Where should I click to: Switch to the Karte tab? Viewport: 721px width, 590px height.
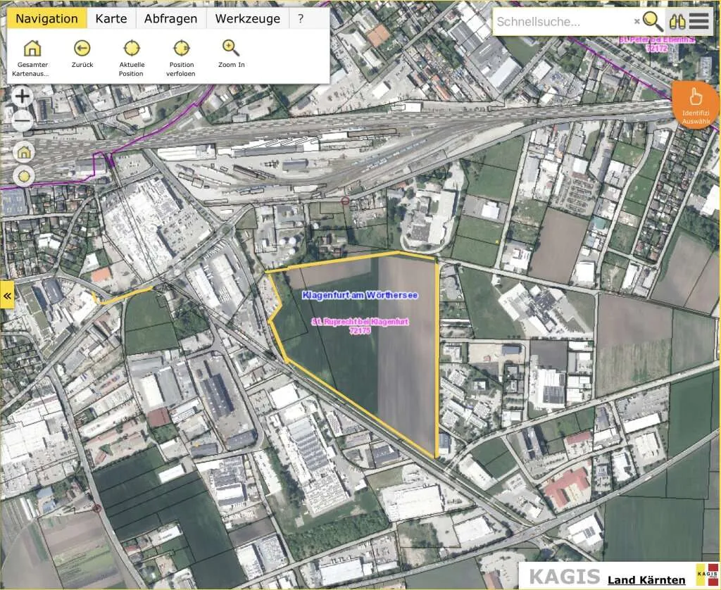111,18
